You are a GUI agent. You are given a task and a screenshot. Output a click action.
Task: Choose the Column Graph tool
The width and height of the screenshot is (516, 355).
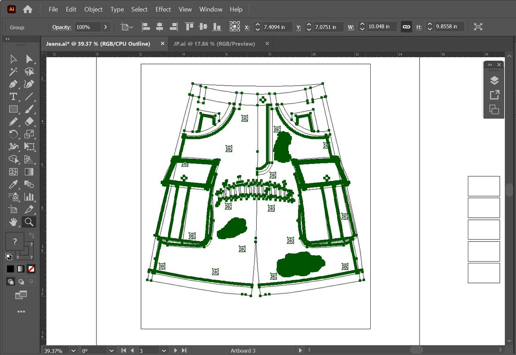pos(29,197)
